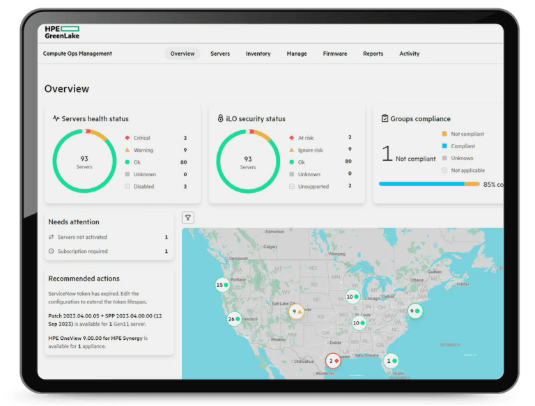Image resolution: width=535 pixels, height=406 pixels.
Task: Select the critical cluster marker with 2 servers
Action: (333, 361)
